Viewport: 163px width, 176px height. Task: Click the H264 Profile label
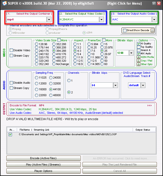pos(147,57)
